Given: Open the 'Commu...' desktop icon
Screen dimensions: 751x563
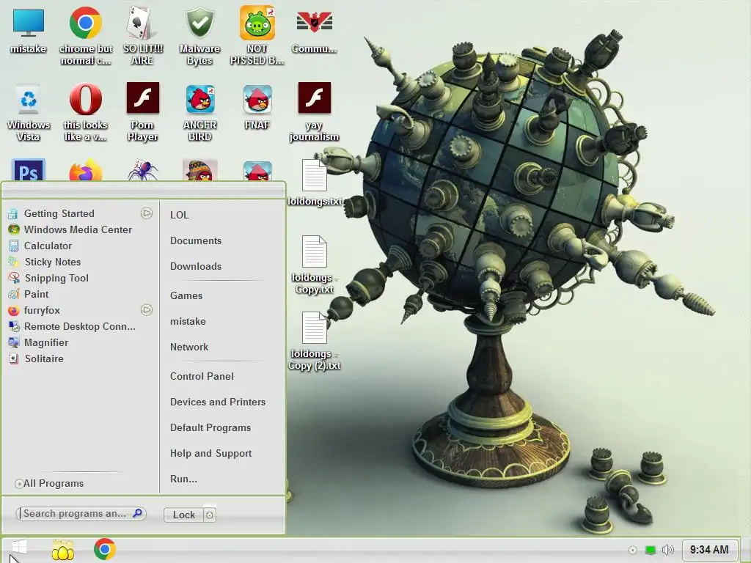Looking at the screenshot, I should [x=314, y=30].
